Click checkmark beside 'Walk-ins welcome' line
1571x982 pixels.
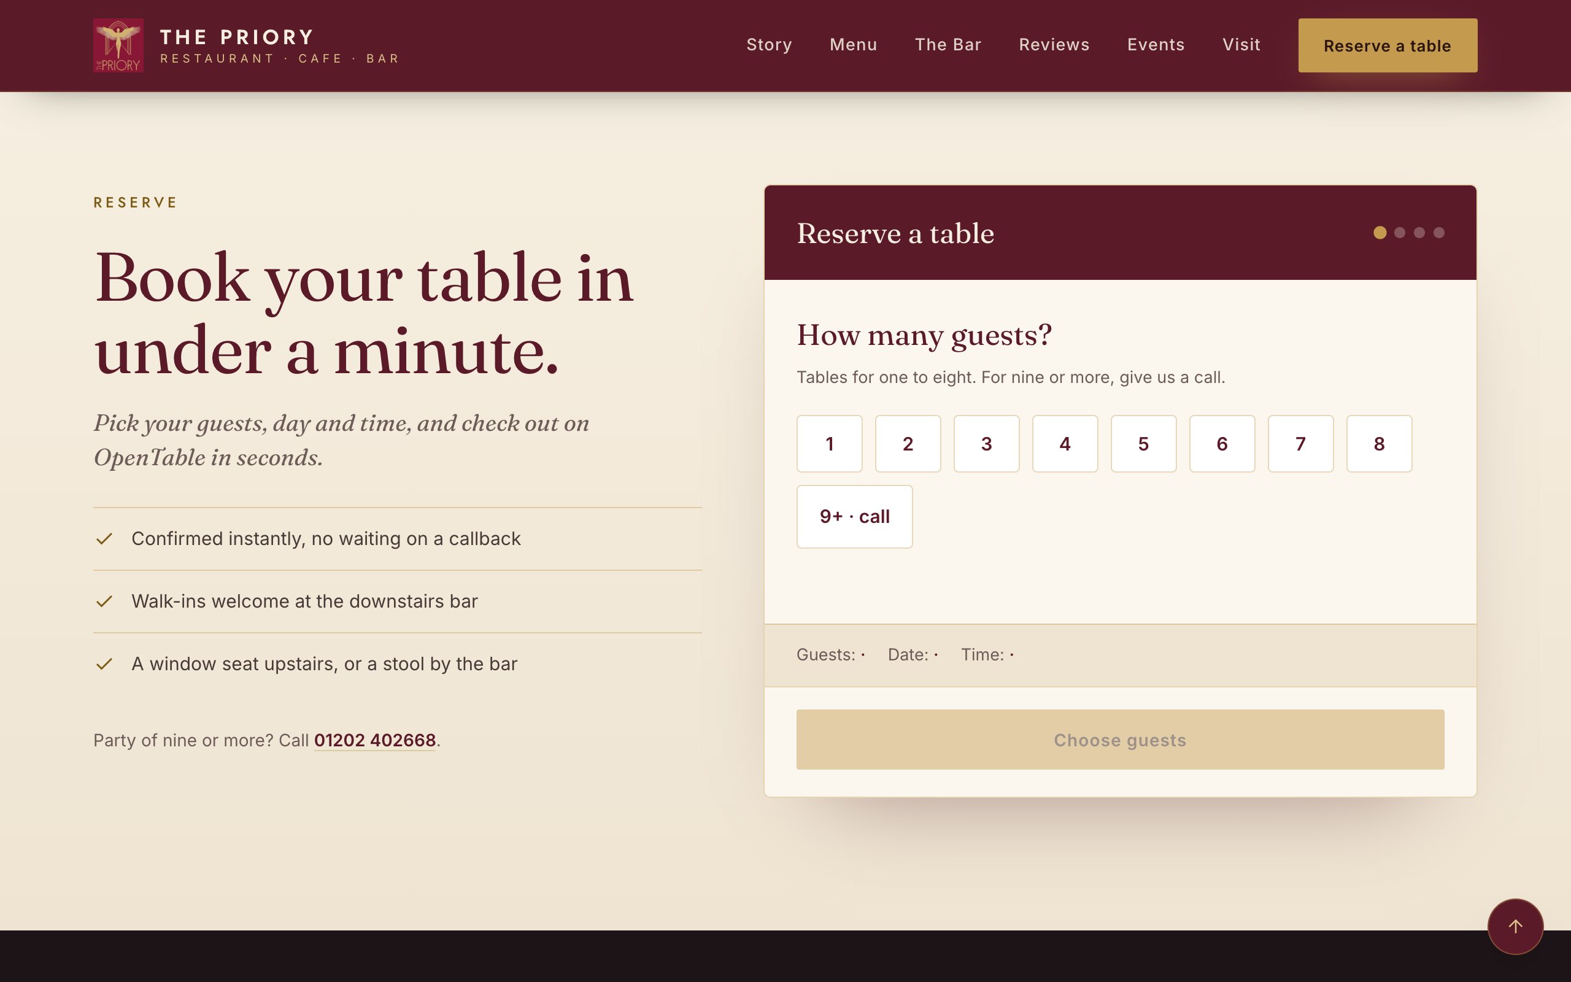coord(104,601)
